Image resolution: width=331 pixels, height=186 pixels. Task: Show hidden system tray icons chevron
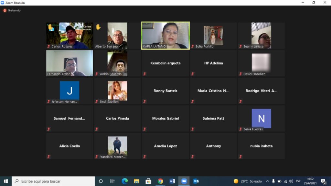pyautogui.click(x=268, y=181)
